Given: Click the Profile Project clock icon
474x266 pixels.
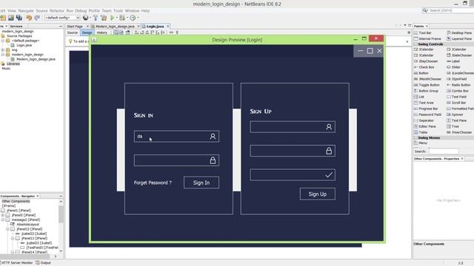Looking at the screenshot, I should click(x=133, y=18).
